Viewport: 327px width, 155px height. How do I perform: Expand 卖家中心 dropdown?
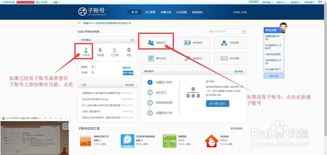click(282, 2)
